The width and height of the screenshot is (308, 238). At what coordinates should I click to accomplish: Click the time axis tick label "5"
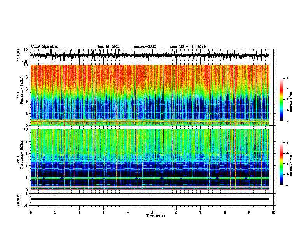click(x=152, y=212)
